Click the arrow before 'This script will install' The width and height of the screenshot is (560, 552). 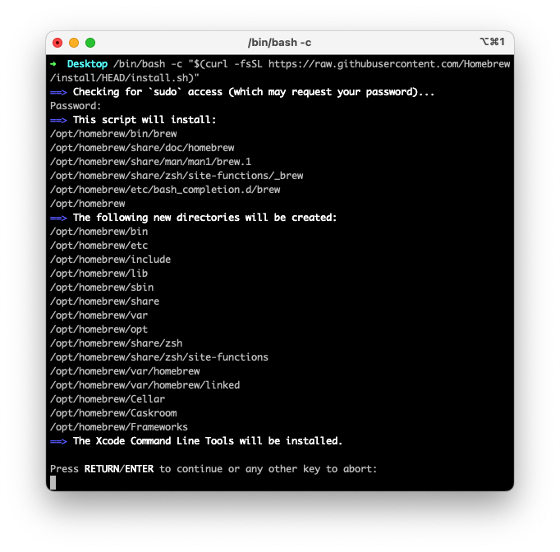58,120
